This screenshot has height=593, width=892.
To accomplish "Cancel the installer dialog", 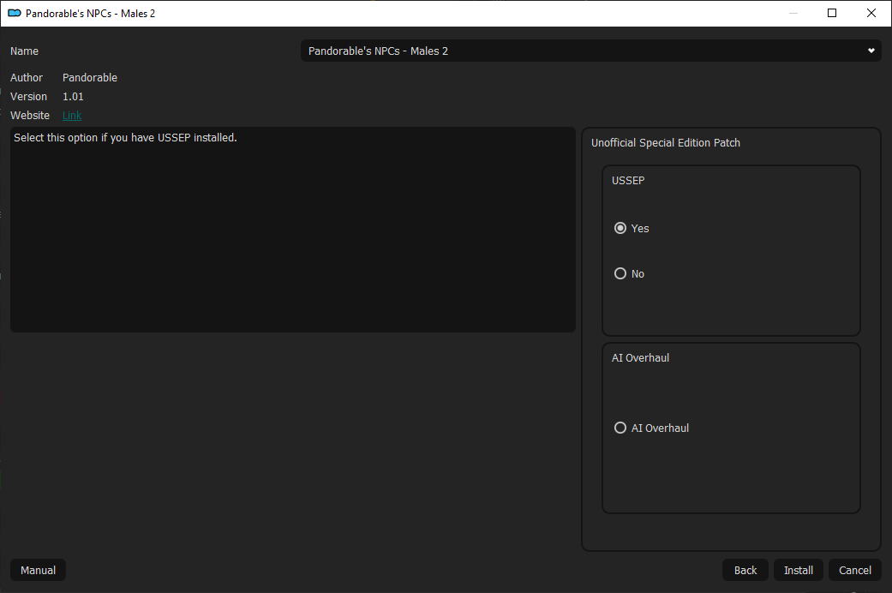I will click(855, 570).
